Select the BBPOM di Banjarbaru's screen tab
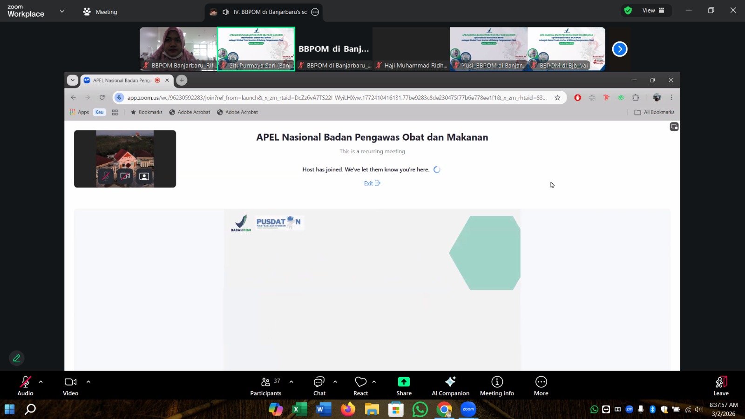Image resolution: width=745 pixels, height=419 pixels. 264,12
